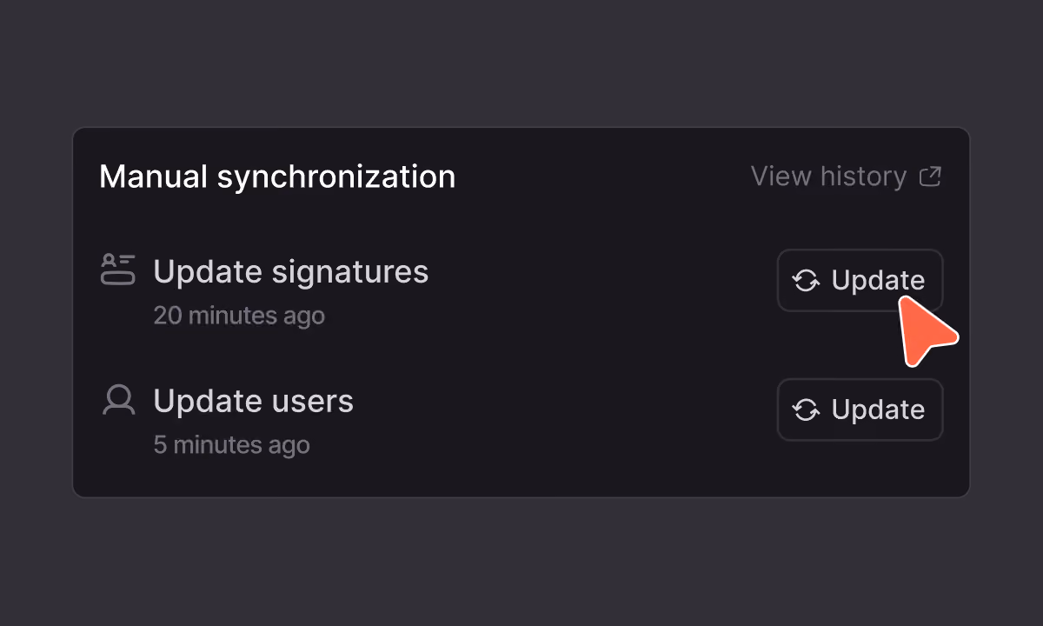Click the 5 minutes ago timestamp
This screenshot has height=626, width=1043.
pos(231,445)
